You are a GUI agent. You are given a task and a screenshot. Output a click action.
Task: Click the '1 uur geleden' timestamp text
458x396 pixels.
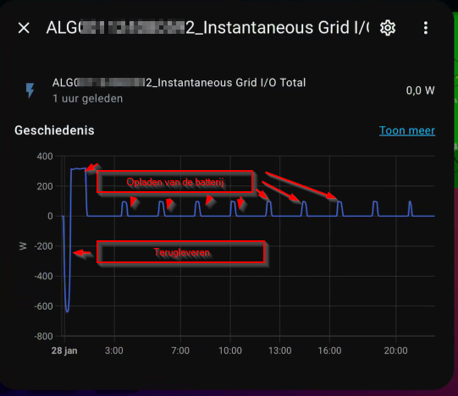[x=88, y=99]
